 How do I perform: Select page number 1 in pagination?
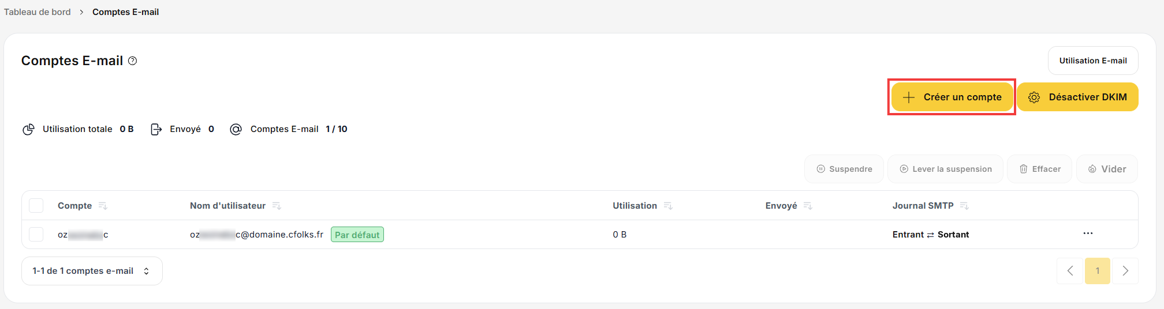pos(1098,271)
